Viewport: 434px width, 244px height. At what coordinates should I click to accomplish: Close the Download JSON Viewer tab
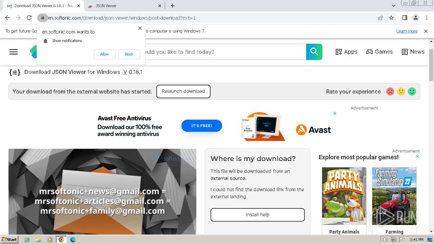[x=79, y=6]
